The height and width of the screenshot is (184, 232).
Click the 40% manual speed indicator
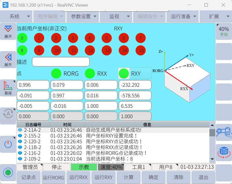[x=224, y=31]
